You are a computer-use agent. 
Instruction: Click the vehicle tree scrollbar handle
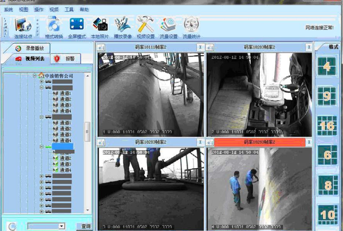(87, 132)
